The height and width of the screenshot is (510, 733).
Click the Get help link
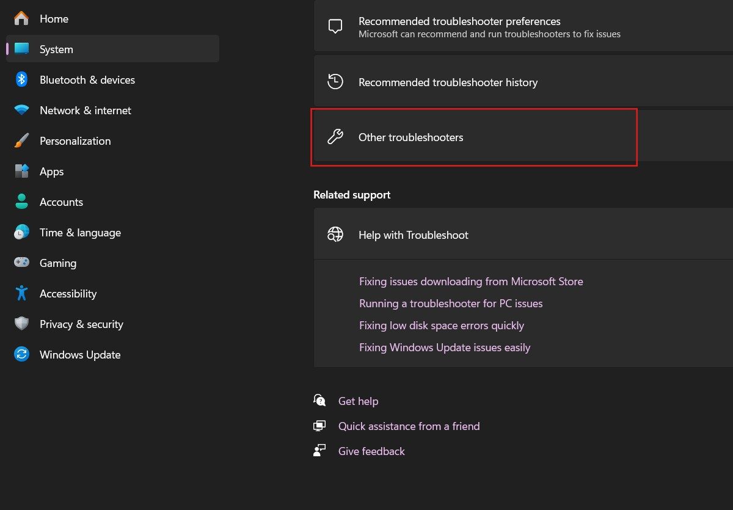(358, 401)
